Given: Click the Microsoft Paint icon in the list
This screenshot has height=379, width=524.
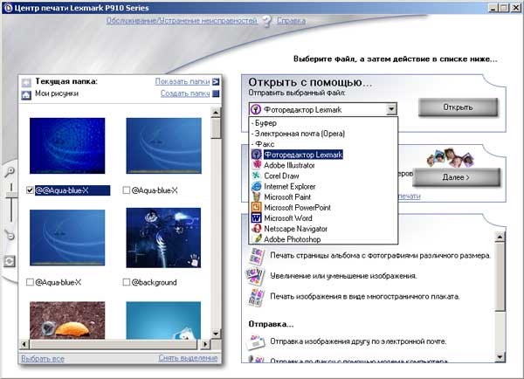Looking at the screenshot, I should coord(256,196).
